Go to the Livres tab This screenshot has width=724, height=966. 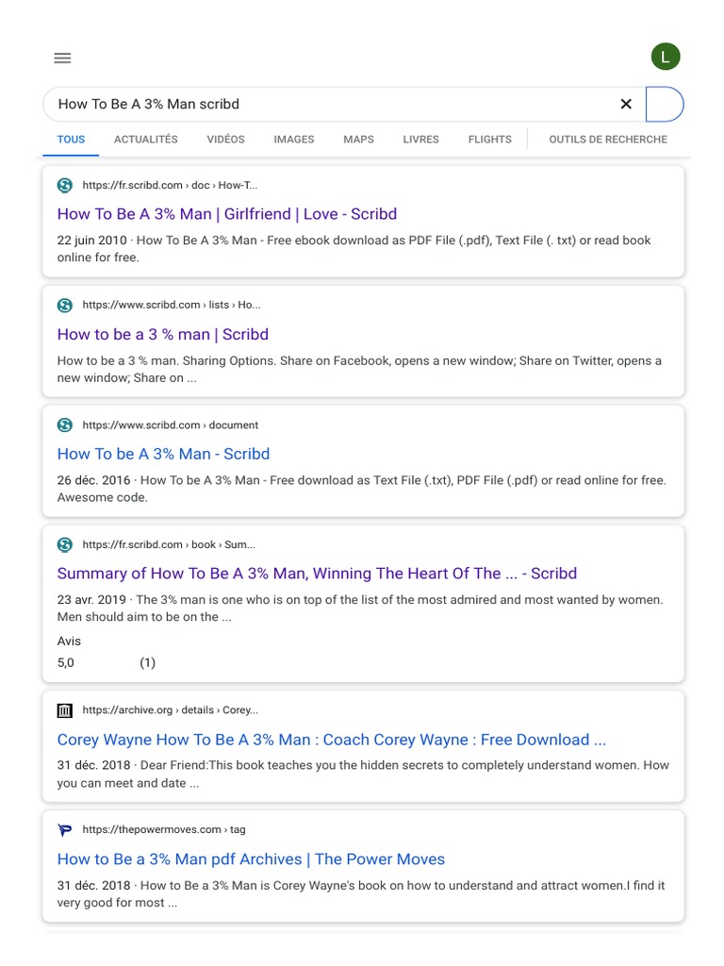coord(420,140)
